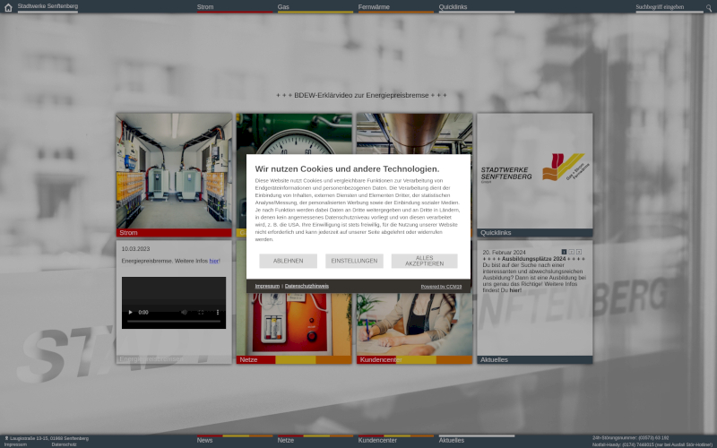Viewport: 717px width, 448px height.
Task: Click the Powered by CCM19 link
Action: pos(441,287)
